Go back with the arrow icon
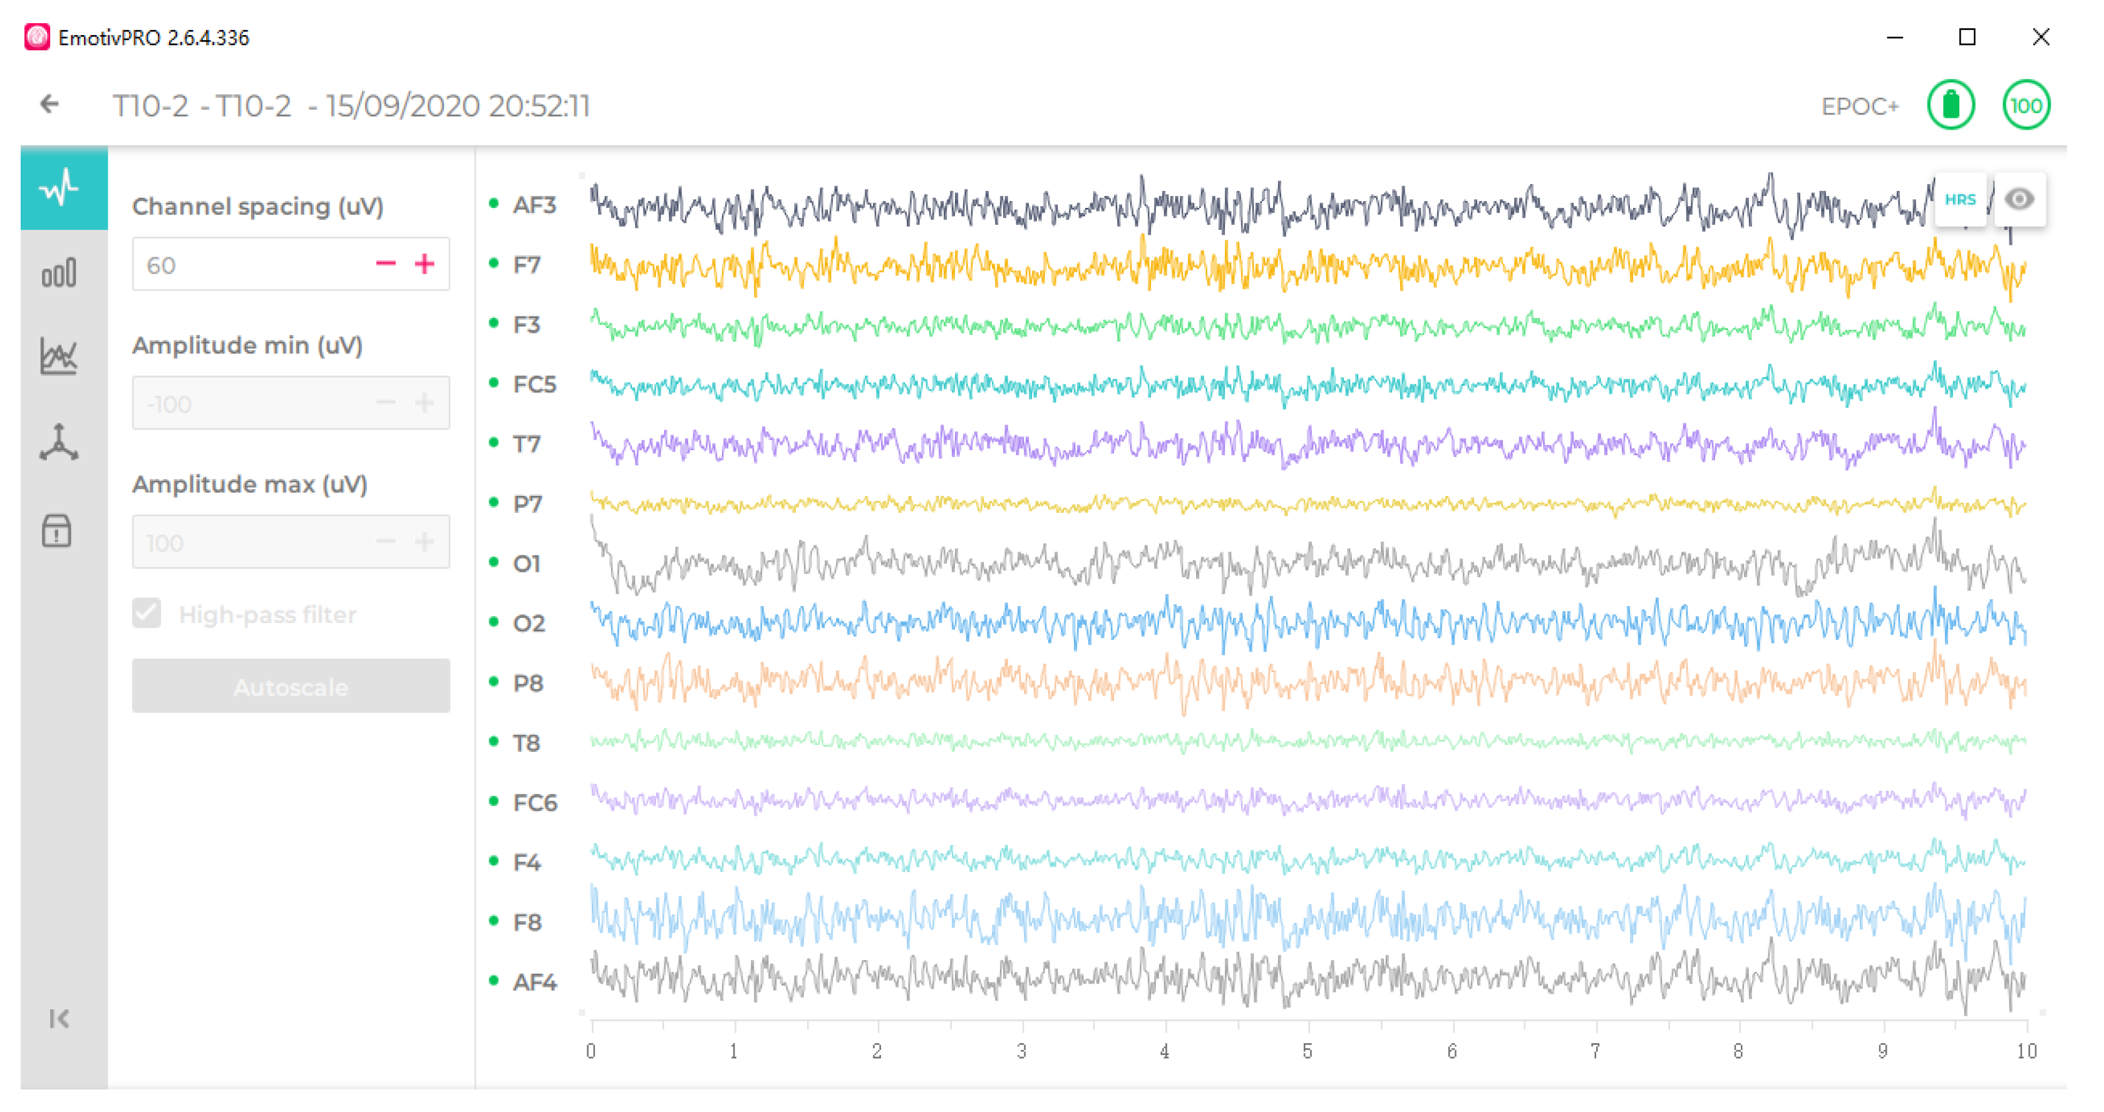2104x1112 pixels. coord(50,105)
